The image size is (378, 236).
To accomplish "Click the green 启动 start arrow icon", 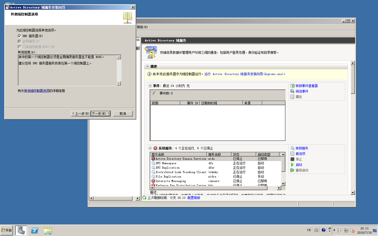I will [292, 165].
